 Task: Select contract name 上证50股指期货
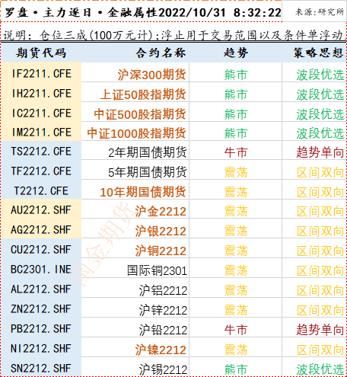(x=143, y=94)
